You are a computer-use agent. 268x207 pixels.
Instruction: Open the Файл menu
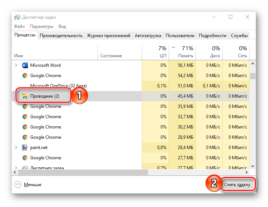(19, 26)
